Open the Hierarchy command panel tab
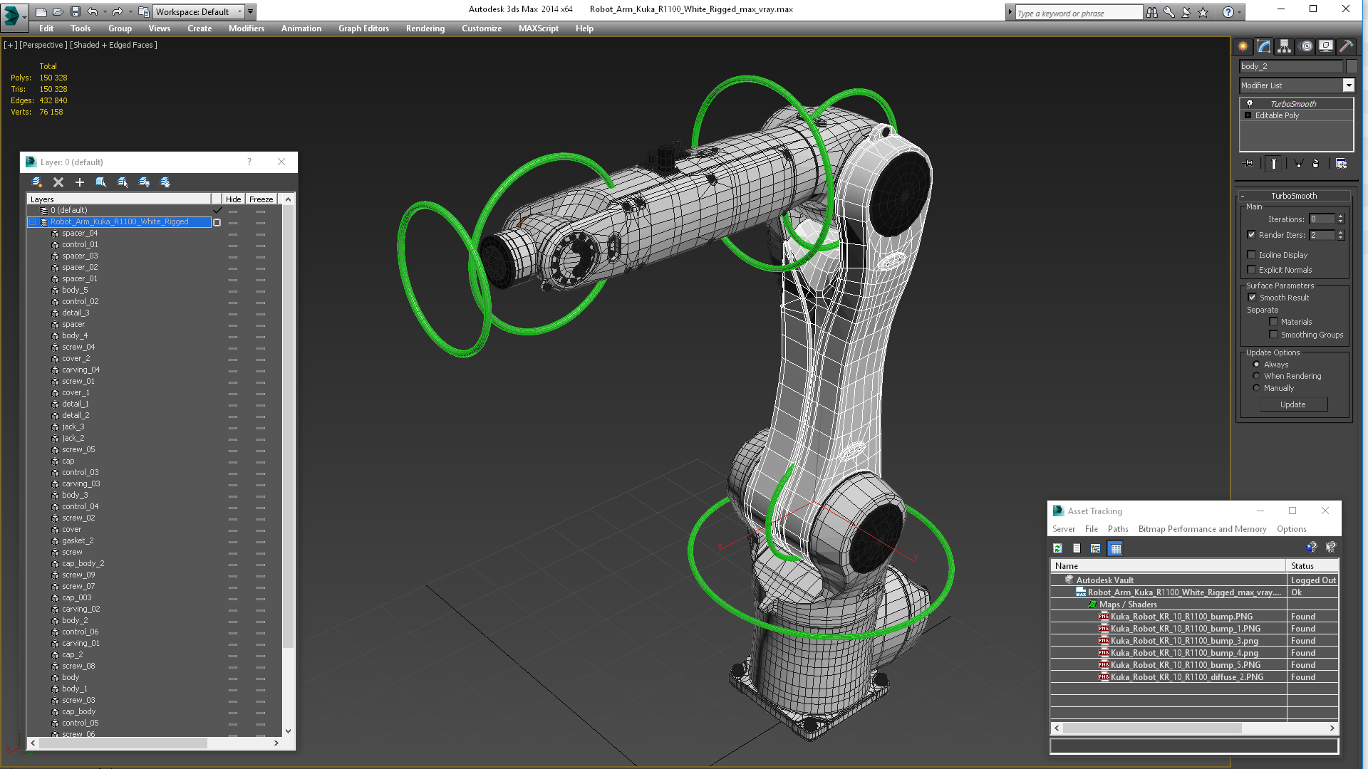Viewport: 1368px width, 769px height. (x=1284, y=46)
